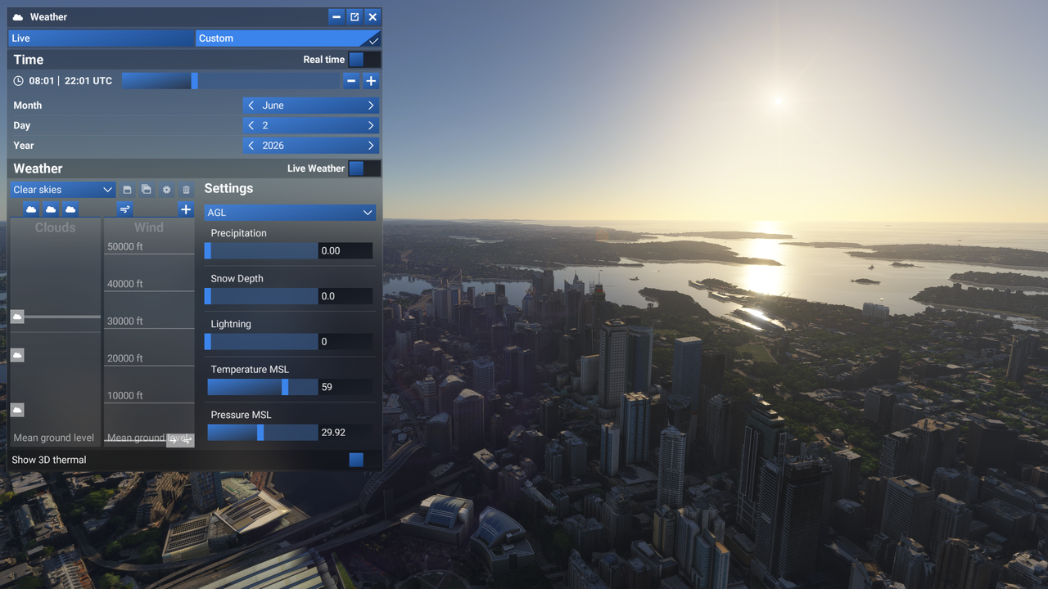Image resolution: width=1048 pixels, height=589 pixels.
Task: Click the Precipitation value field 0.00
Action: coord(346,251)
